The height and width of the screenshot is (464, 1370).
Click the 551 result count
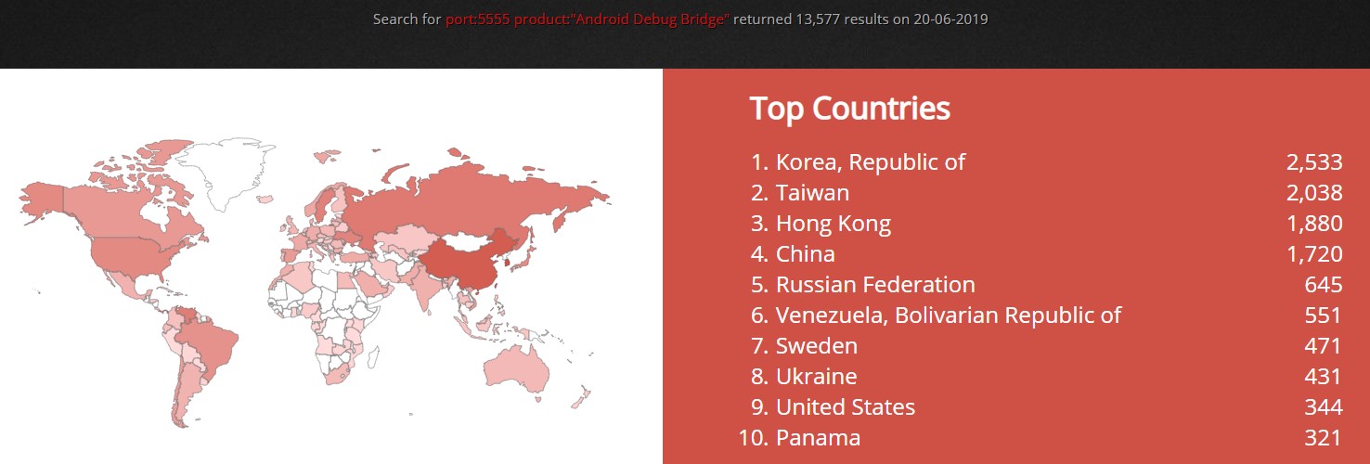[1323, 316]
